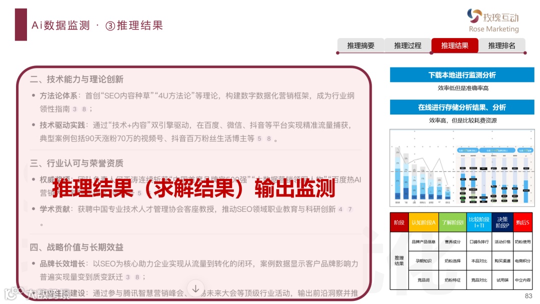Click the 推理结果 row label in the table
540x304 pixels.
399,260
